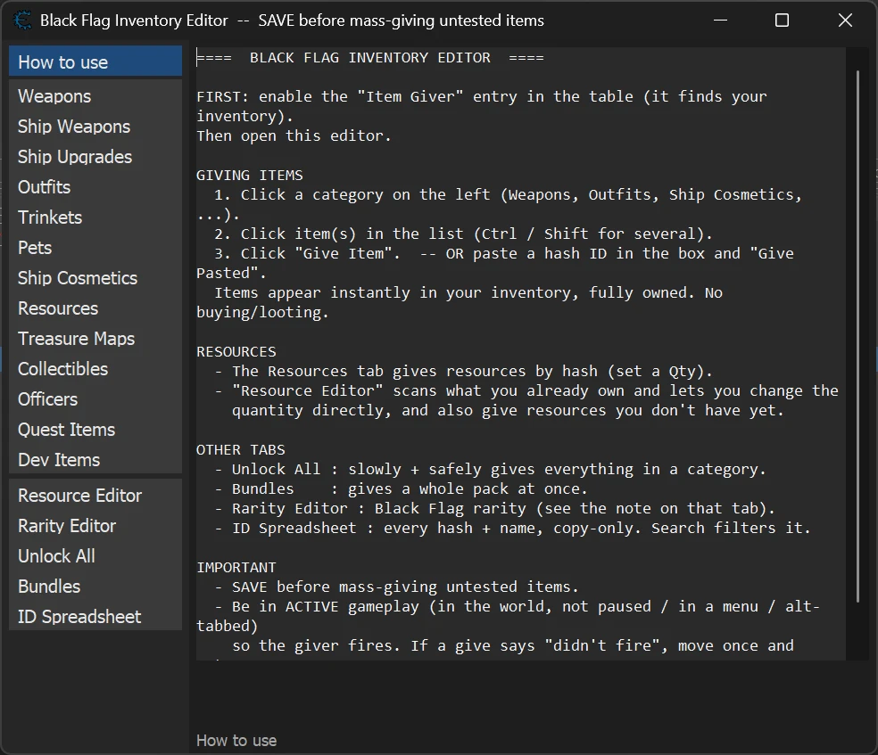Launch the Resource Editor tab
The image size is (878, 755).
pyautogui.click(x=95, y=496)
